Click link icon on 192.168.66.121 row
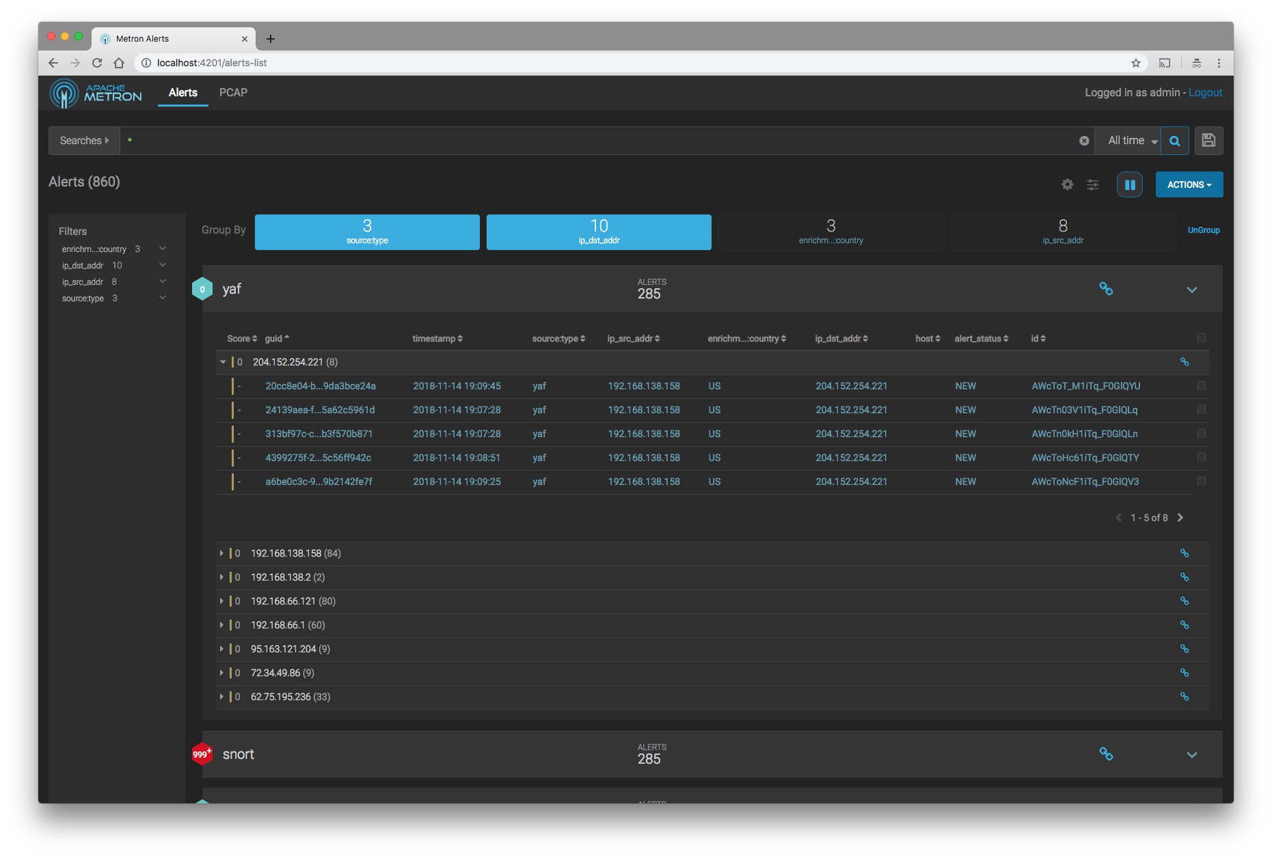 click(1185, 601)
